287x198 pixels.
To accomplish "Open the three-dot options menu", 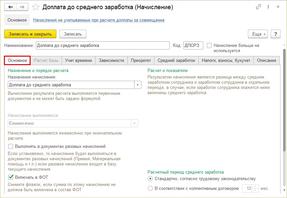I will (x=268, y=7).
